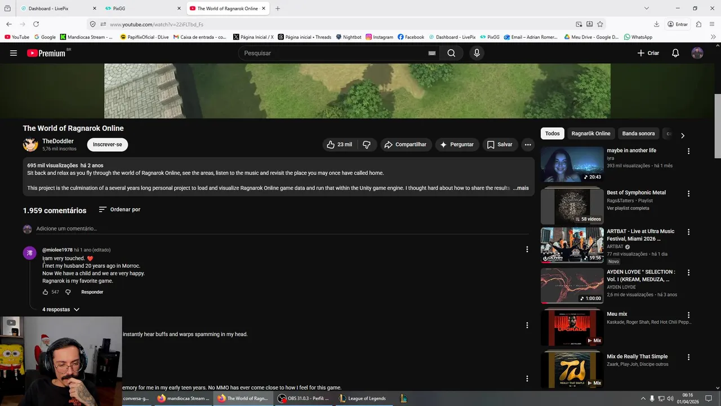Click the Compartilhar share button
The image size is (721, 406).
pos(405,144)
